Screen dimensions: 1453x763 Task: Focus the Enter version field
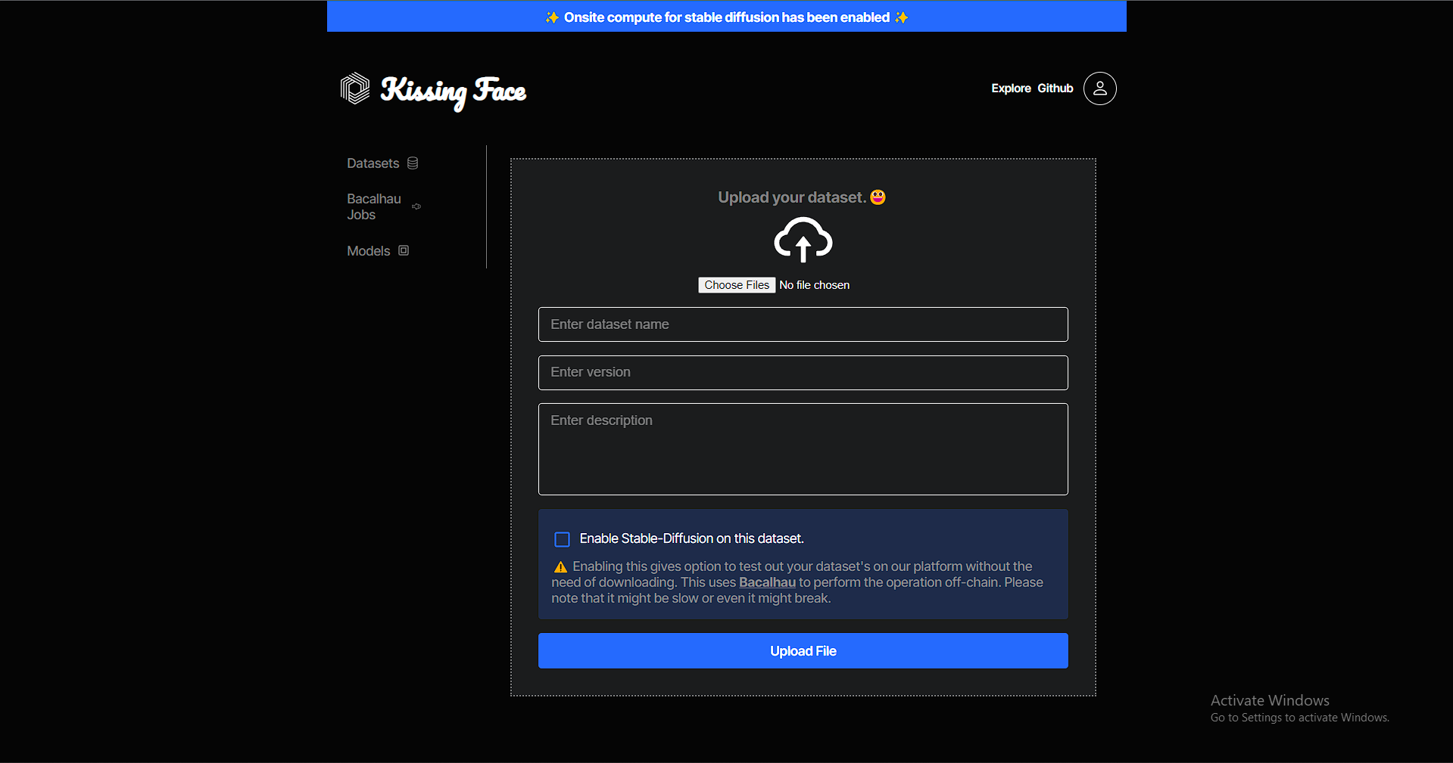[803, 373]
